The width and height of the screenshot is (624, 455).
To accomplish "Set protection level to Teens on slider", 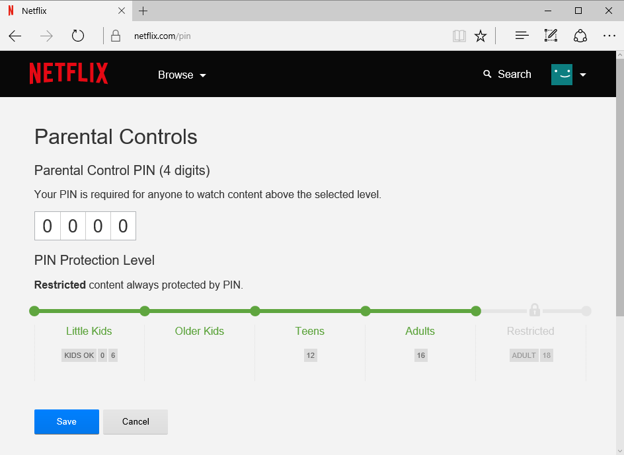I will [x=255, y=311].
